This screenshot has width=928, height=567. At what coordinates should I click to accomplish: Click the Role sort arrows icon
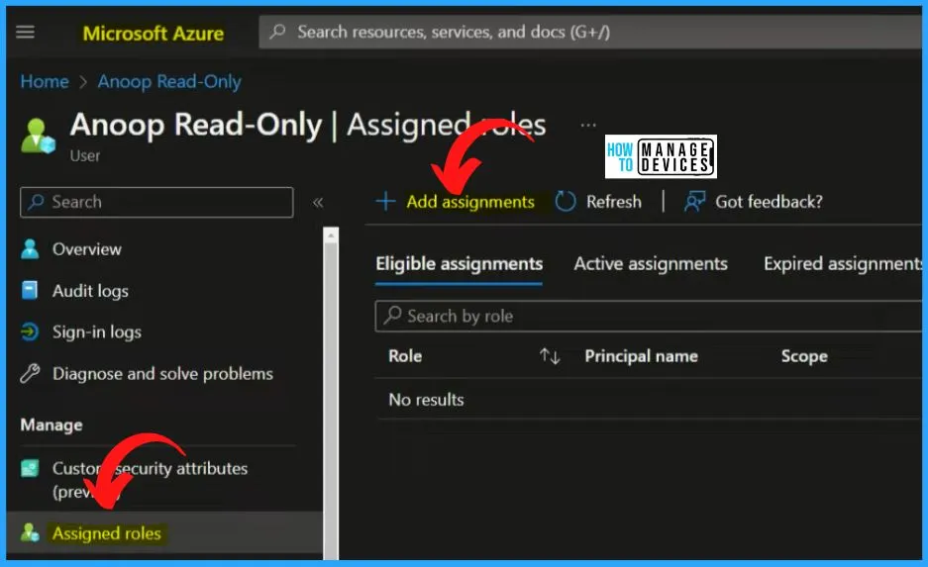[x=550, y=356]
